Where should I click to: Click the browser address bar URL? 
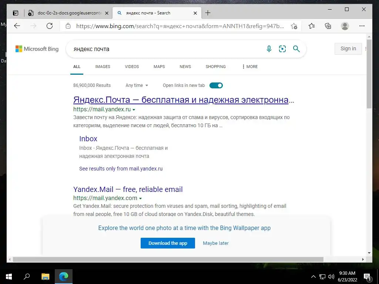point(180,26)
